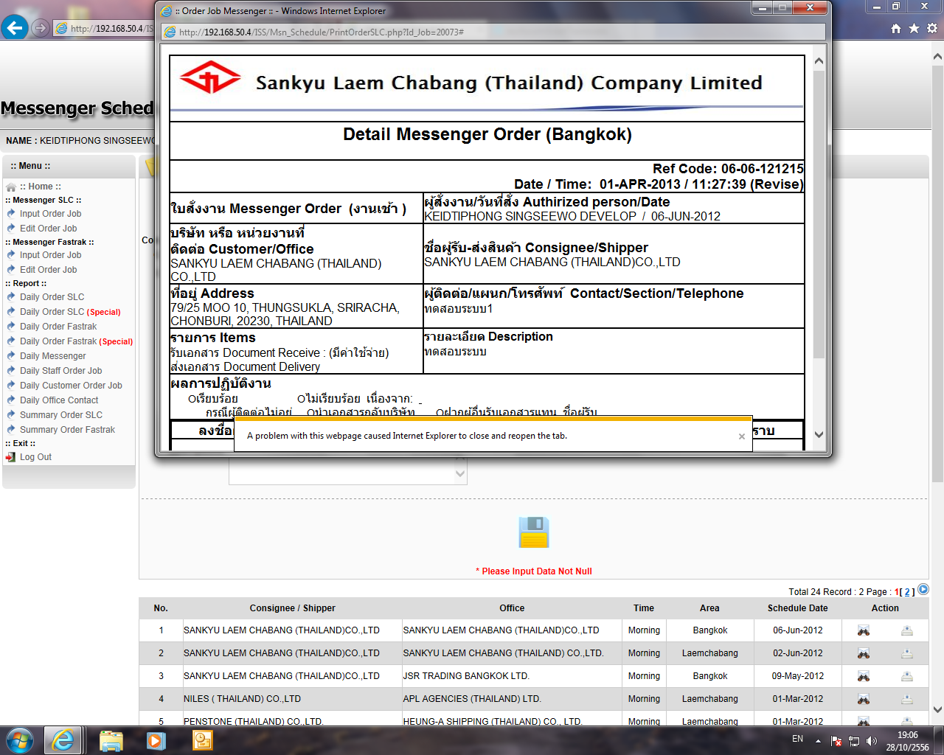Click the textarea scroll down arrow
Viewport: 944px width, 755px height.
[x=460, y=474]
